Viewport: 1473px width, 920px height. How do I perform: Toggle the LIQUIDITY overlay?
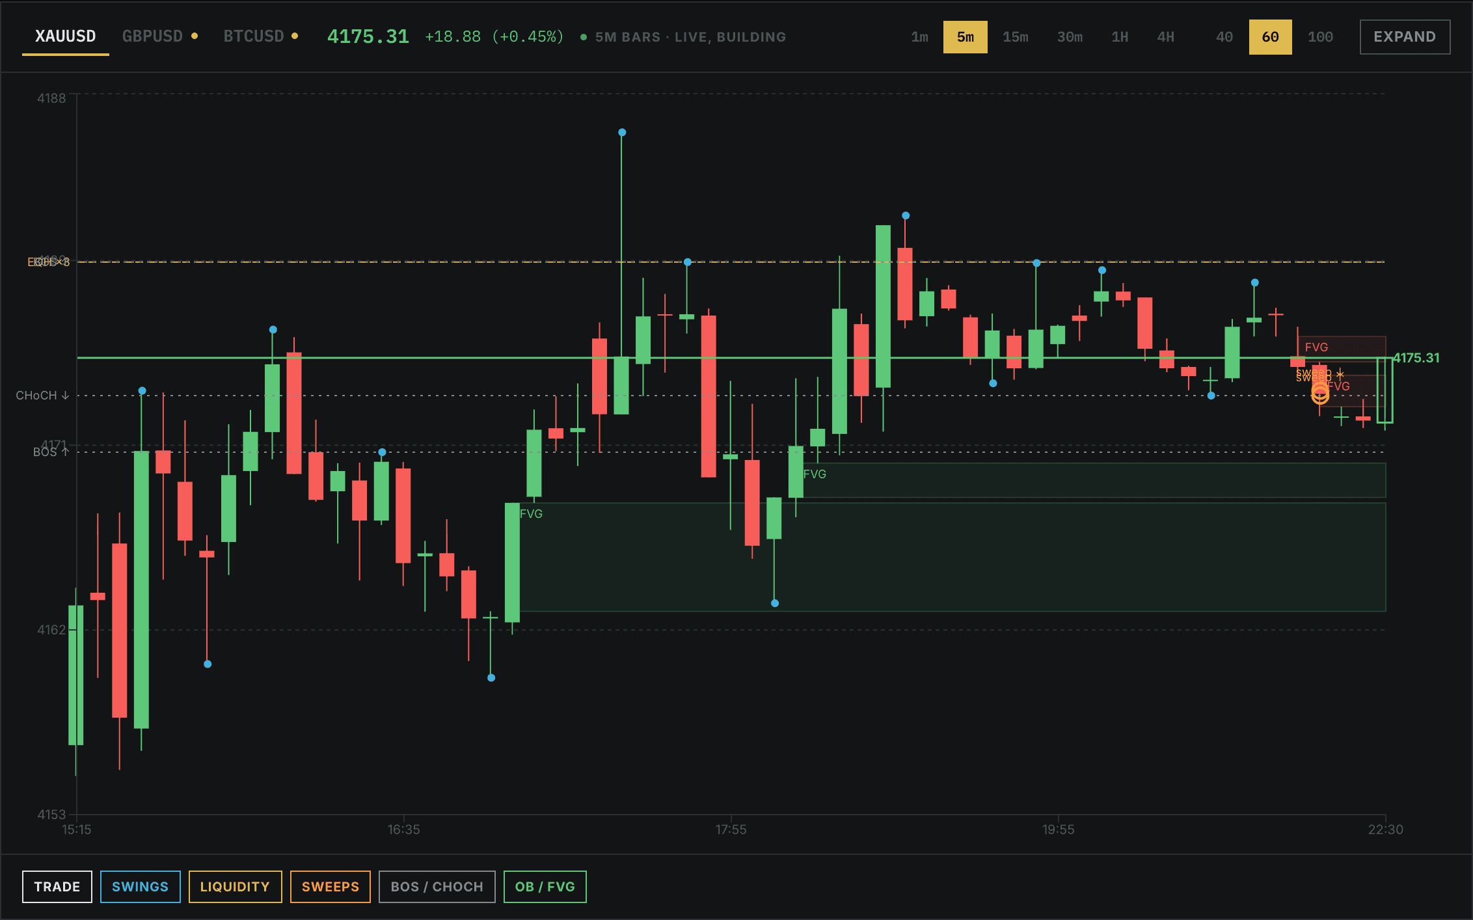235,887
